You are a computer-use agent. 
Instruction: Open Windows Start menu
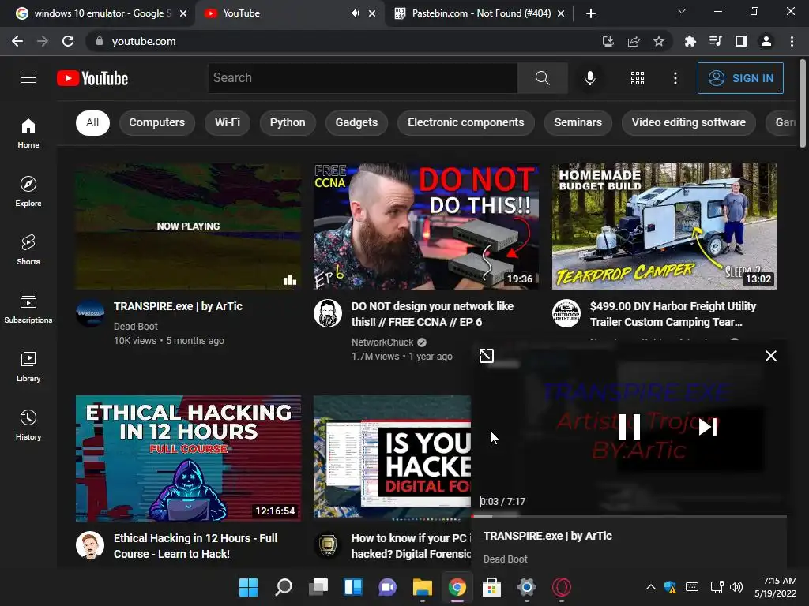point(248,587)
